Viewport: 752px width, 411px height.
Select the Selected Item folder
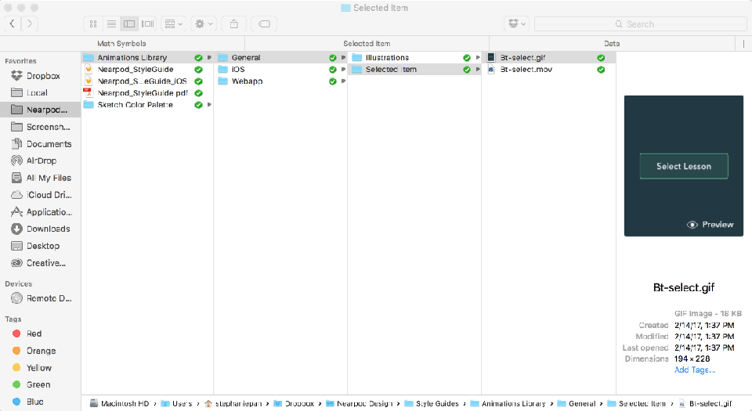click(415, 70)
